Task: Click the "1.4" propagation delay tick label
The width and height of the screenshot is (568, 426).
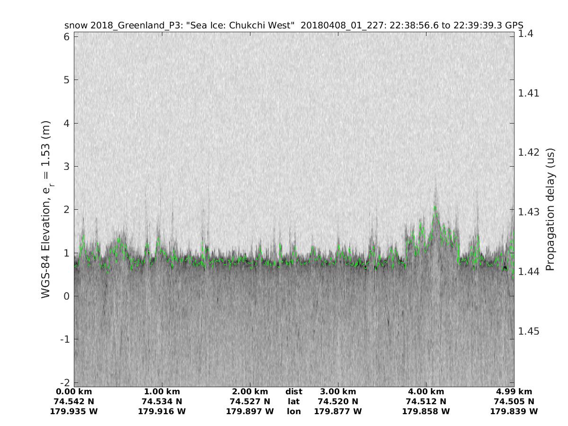Action: (x=525, y=33)
